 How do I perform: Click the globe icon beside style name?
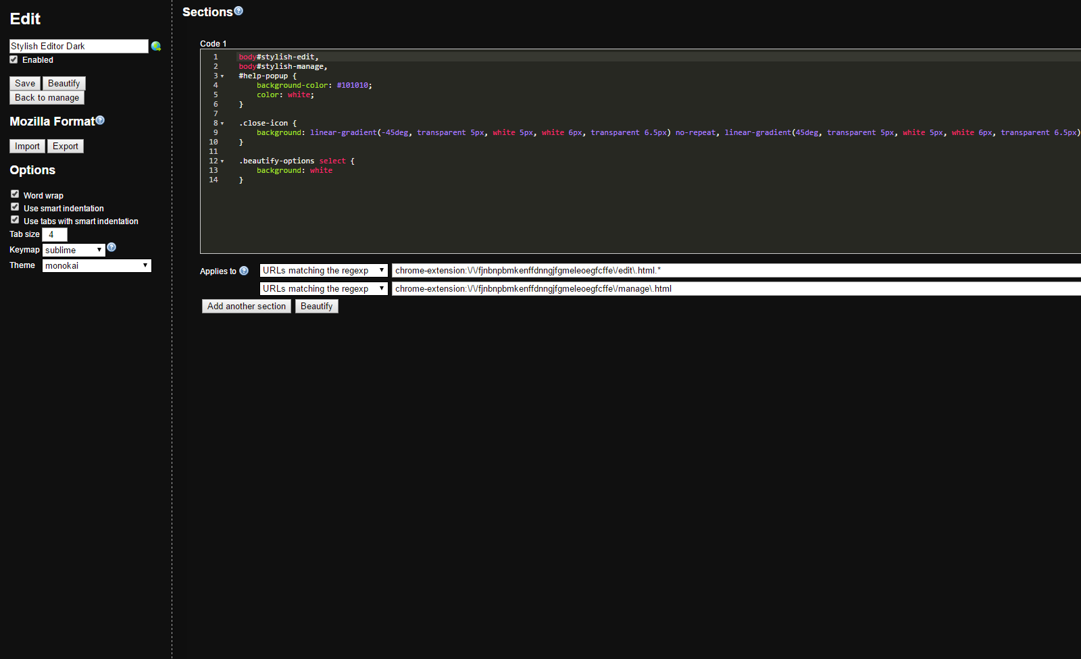pos(156,47)
